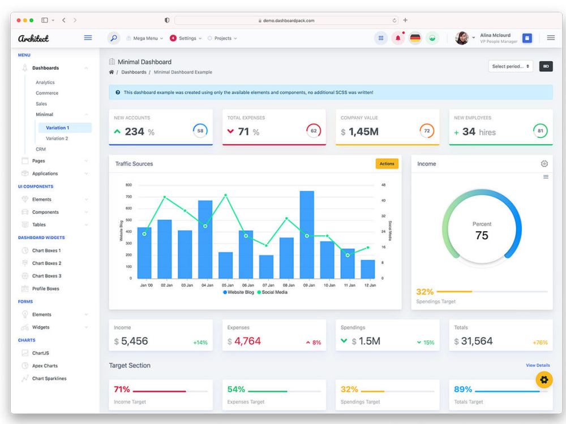Click floating yellow gear settings button
This screenshot has height=424, width=566.
(x=544, y=380)
